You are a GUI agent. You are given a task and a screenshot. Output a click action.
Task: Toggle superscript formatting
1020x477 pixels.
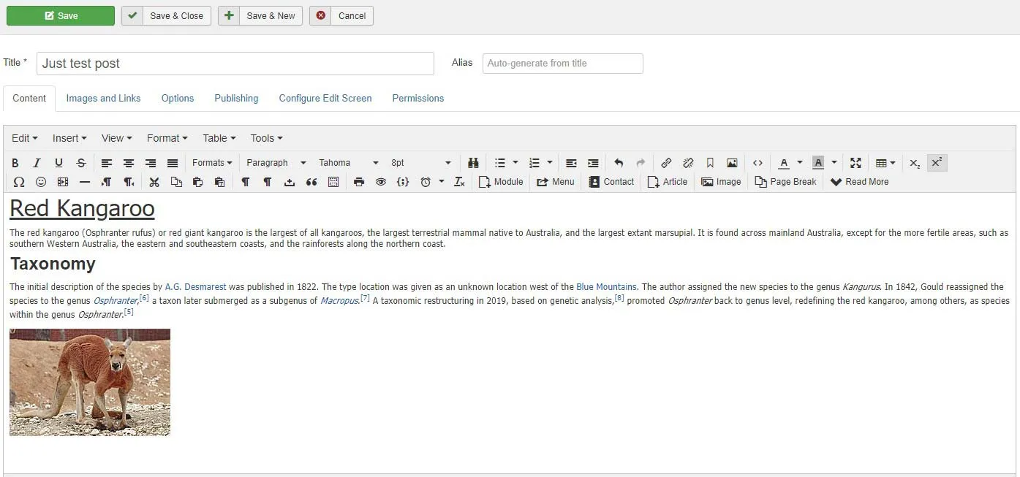pos(937,162)
